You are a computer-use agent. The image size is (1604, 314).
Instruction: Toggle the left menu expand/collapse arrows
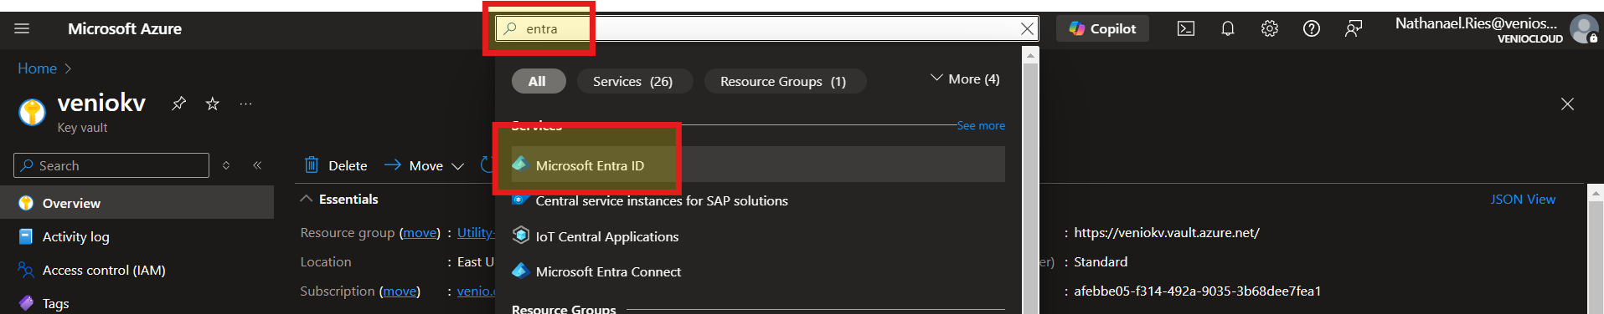click(226, 165)
